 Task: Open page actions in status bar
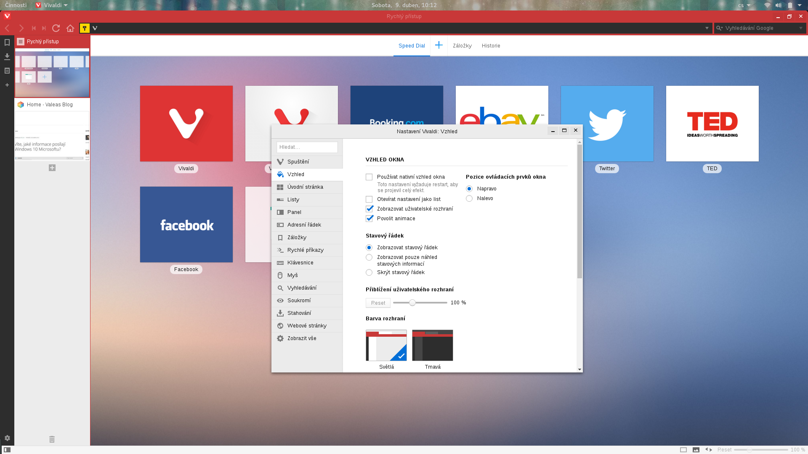point(709,450)
